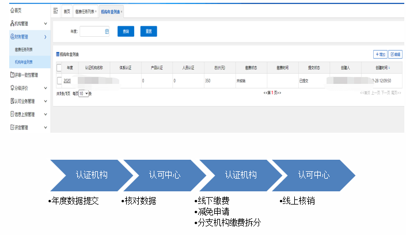Screen dimensions: 406x235
Task: Click the 信息上报管理 sidebar icon
Action: 12,114
